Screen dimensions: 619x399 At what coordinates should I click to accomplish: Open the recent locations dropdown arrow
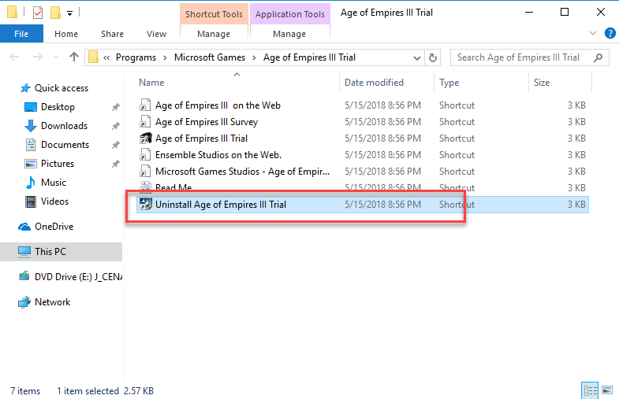(x=56, y=57)
